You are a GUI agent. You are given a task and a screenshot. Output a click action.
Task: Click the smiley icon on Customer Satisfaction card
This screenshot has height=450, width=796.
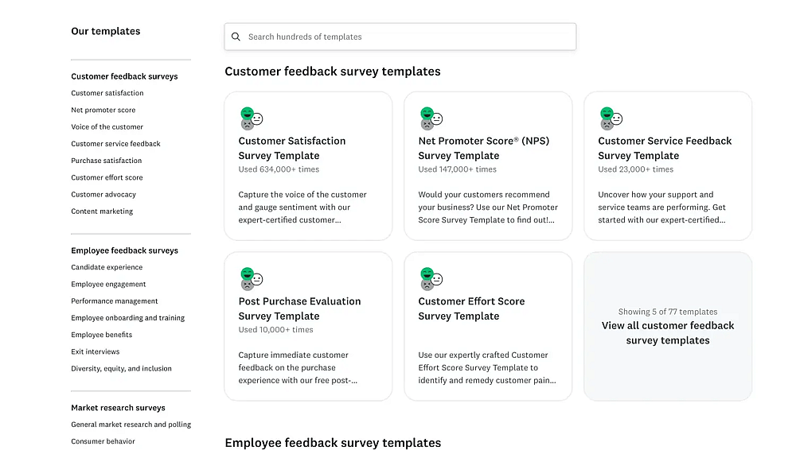(x=252, y=118)
